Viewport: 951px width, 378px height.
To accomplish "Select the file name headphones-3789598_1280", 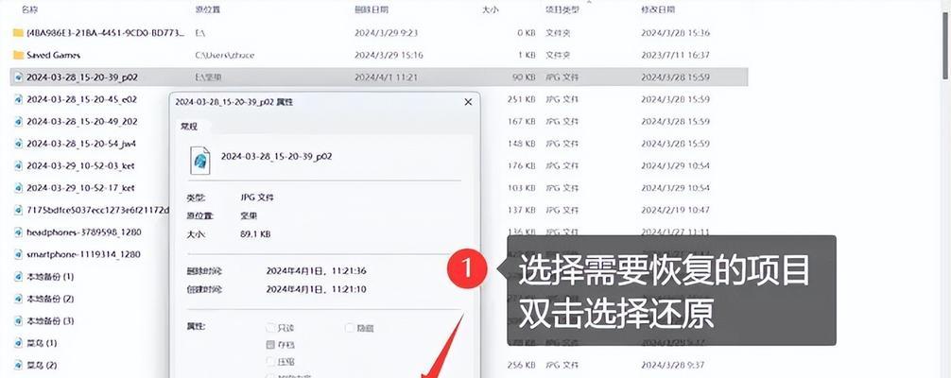I will click(84, 232).
